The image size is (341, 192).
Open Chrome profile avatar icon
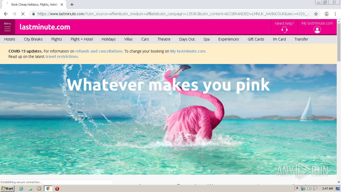pyautogui.click(x=326, y=14)
